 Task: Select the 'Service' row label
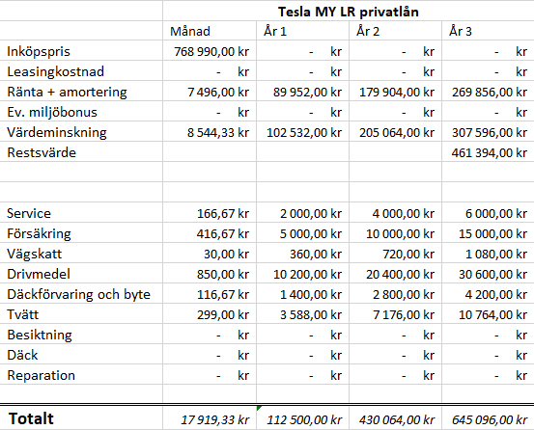coord(81,213)
